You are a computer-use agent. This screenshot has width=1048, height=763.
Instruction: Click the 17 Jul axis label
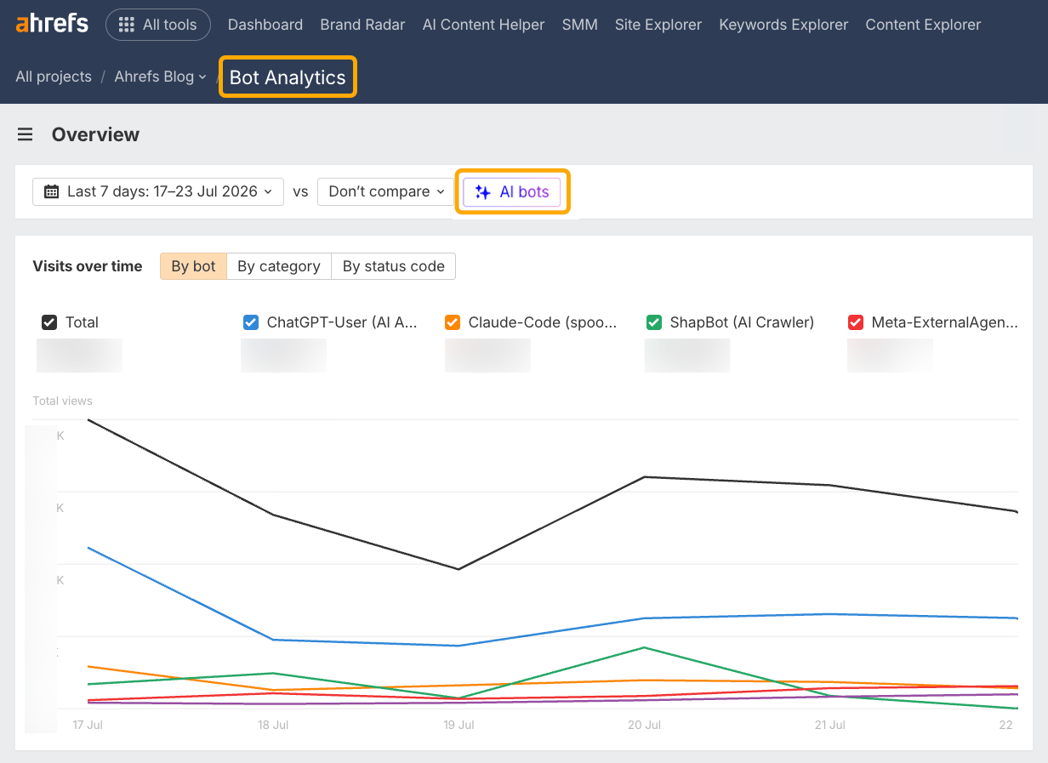(88, 726)
